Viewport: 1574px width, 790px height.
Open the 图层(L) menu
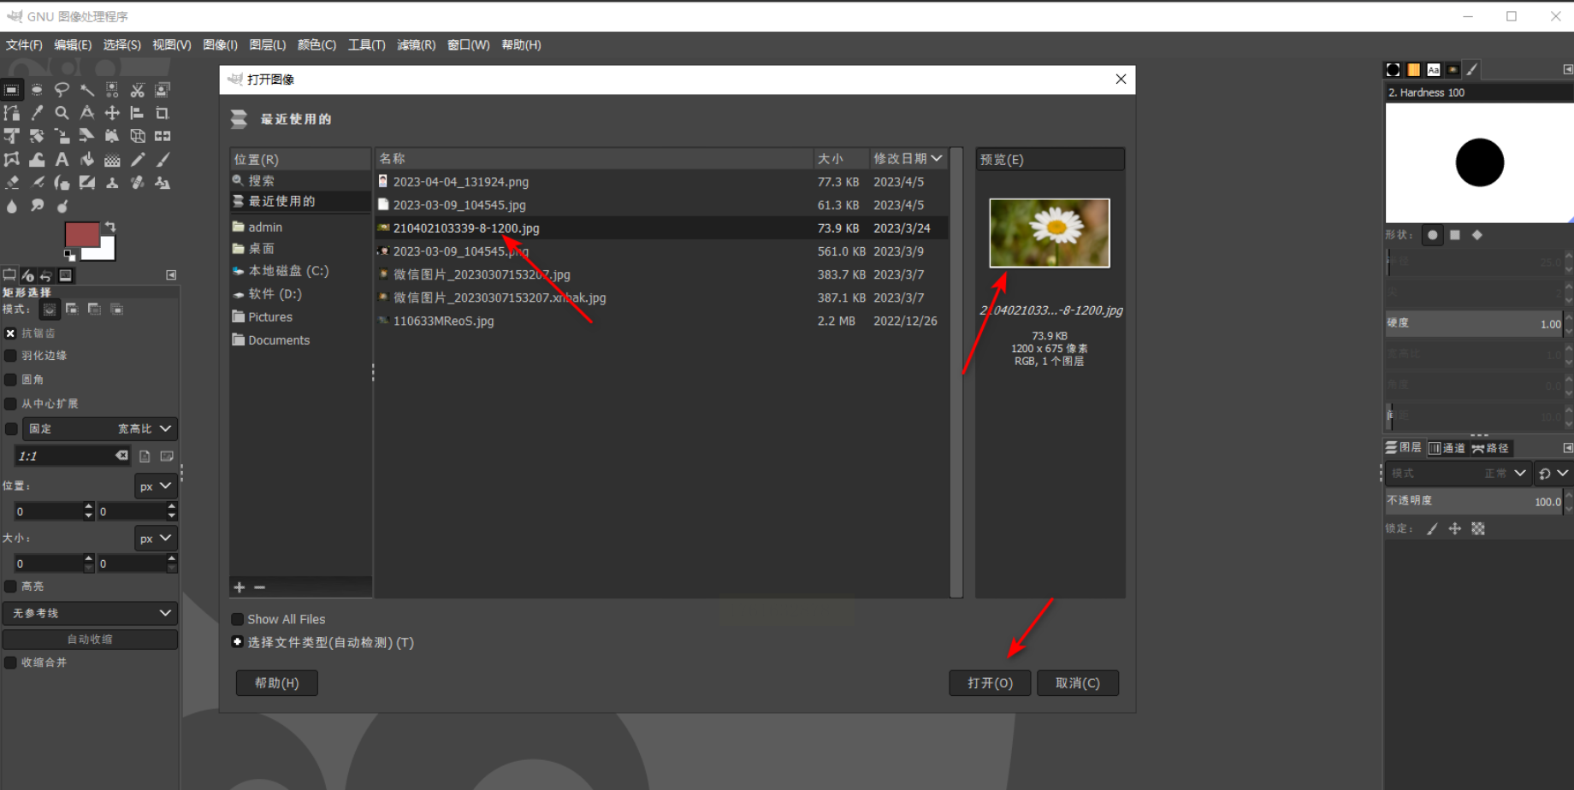click(x=268, y=45)
